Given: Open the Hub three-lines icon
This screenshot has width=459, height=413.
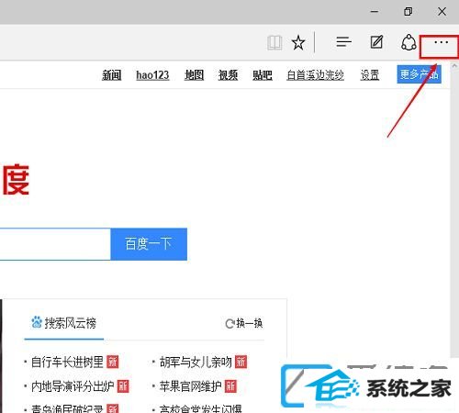Looking at the screenshot, I should pos(343,42).
